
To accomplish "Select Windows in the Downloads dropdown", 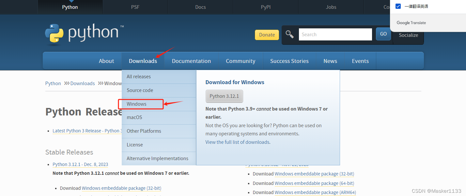I will coord(159,104).
